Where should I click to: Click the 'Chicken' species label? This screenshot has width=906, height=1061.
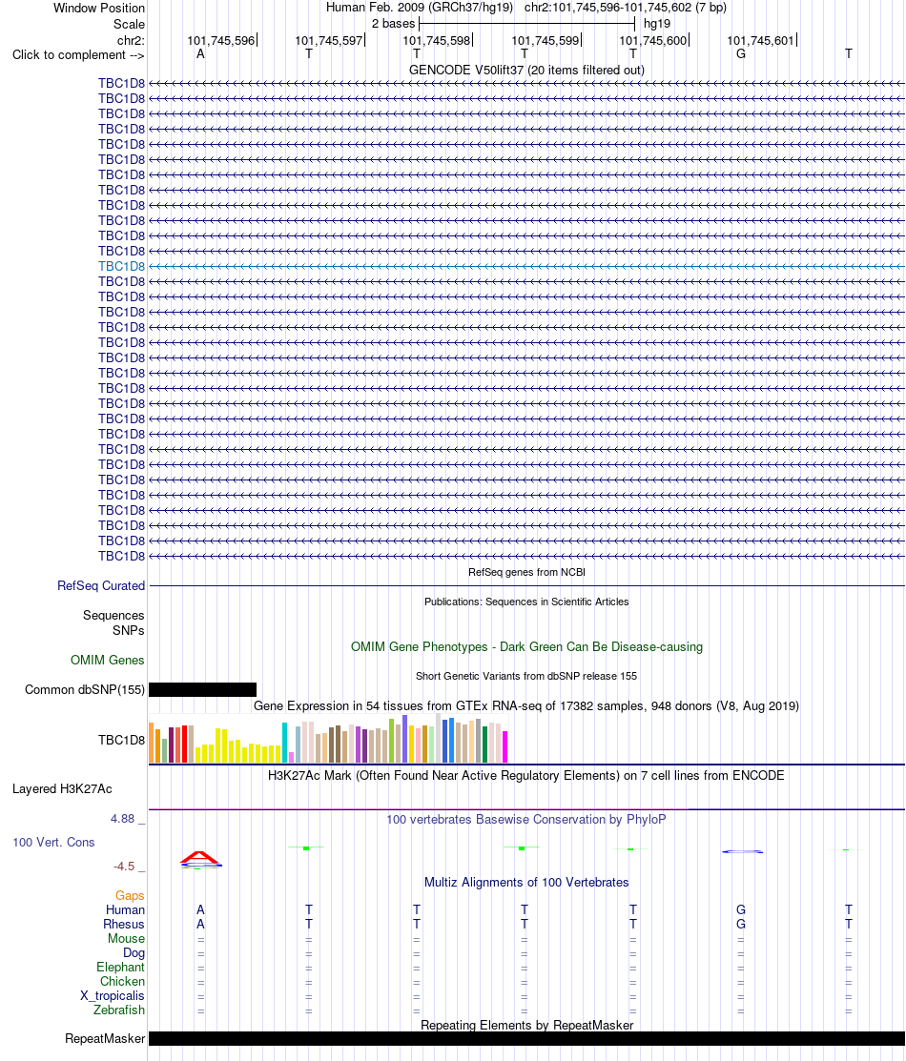(x=123, y=982)
